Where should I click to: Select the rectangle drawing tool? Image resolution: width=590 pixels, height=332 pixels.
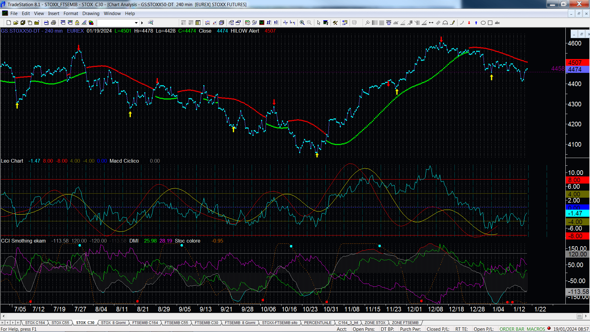click(x=490, y=23)
